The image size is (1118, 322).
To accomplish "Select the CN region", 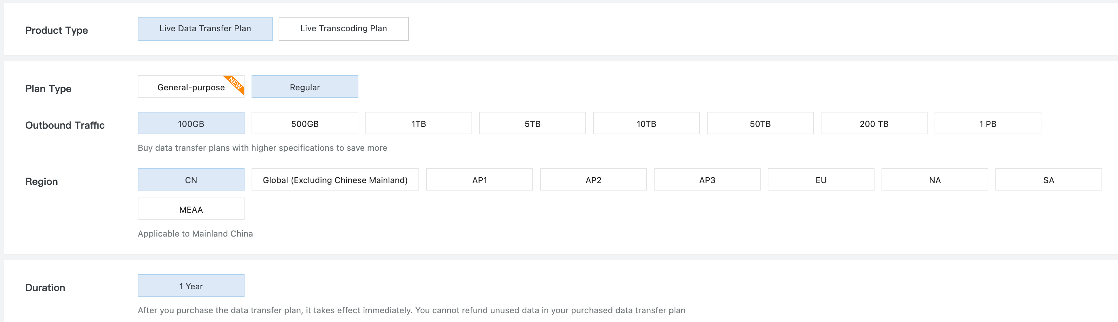I will 191,180.
